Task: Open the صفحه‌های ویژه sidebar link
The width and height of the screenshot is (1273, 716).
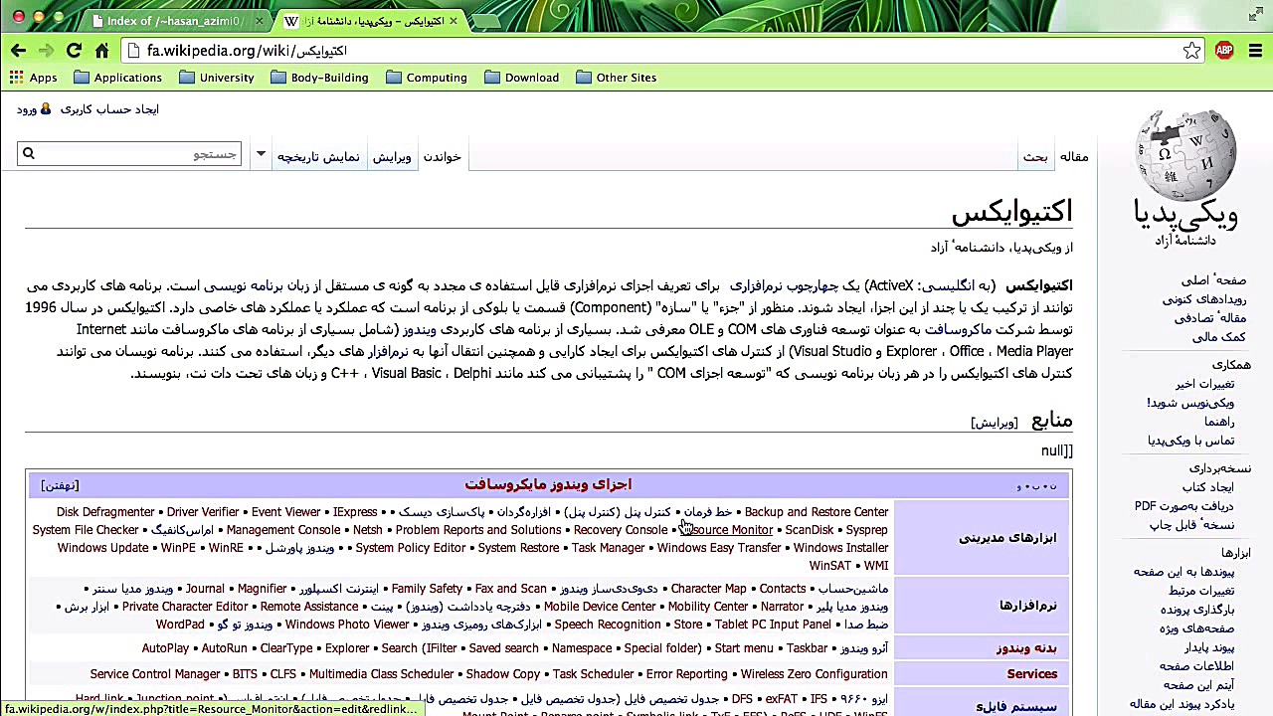Action: pyautogui.click(x=1196, y=628)
